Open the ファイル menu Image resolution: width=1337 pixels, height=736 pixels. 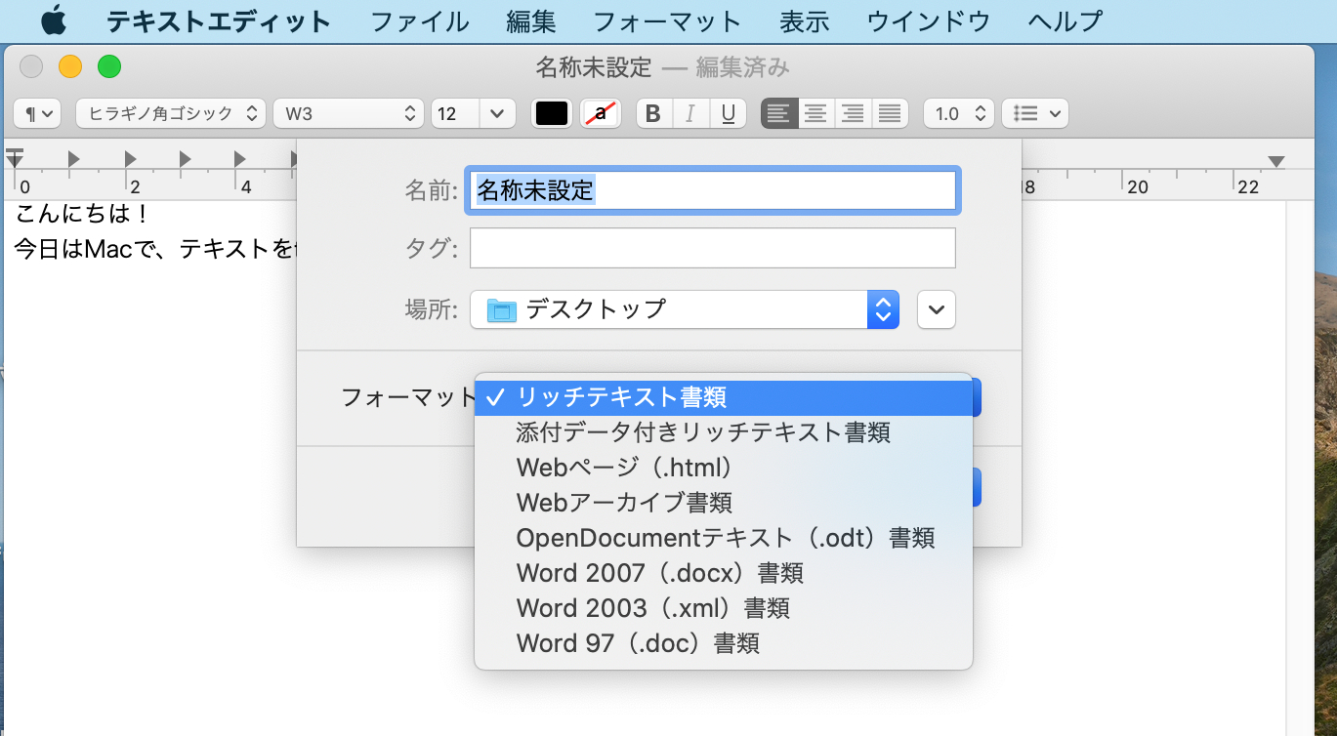point(420,20)
